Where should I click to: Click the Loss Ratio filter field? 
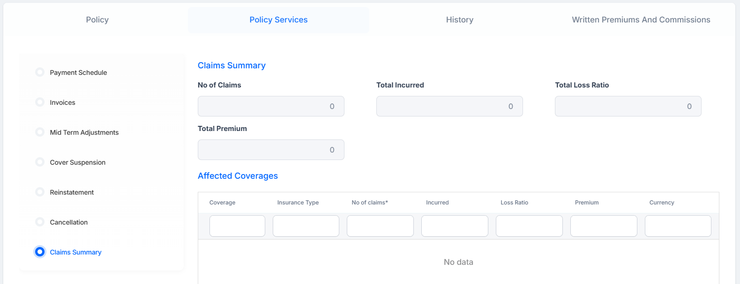click(x=529, y=226)
